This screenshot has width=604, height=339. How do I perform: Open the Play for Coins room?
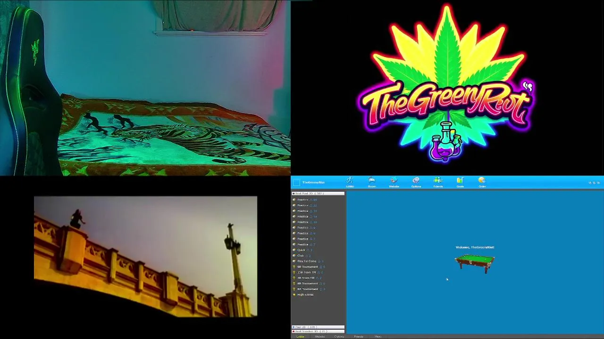coord(308,261)
